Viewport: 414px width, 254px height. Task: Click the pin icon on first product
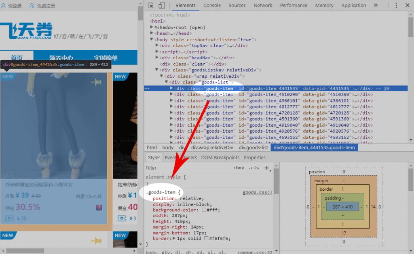[x=96, y=82]
